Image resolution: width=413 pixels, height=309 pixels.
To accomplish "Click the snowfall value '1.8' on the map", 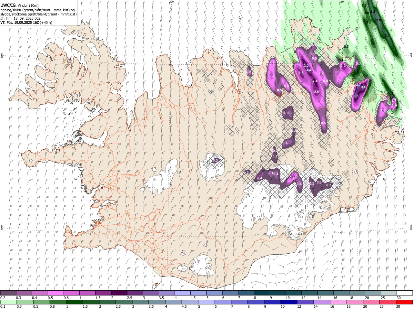I will [x=301, y=73].
